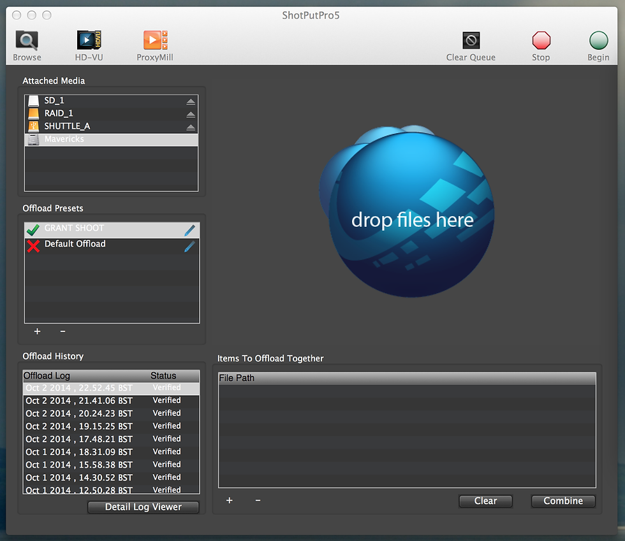The height and width of the screenshot is (541, 625).
Task: Remove an item from offload together list
Action: pos(258,500)
